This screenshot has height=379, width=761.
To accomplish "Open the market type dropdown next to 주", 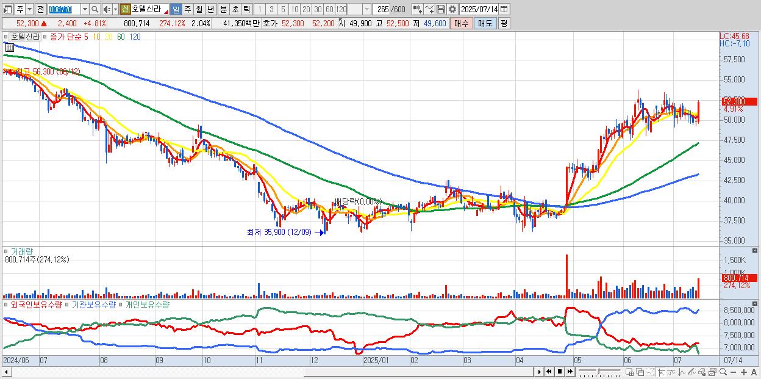I will [29, 9].
